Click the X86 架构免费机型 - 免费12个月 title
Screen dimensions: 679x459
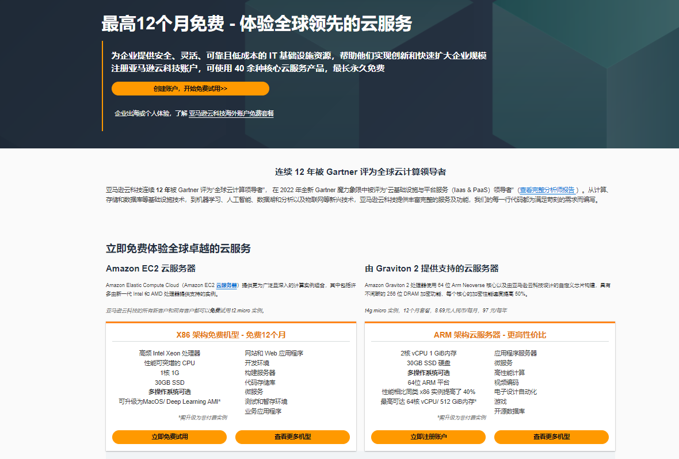tap(231, 335)
